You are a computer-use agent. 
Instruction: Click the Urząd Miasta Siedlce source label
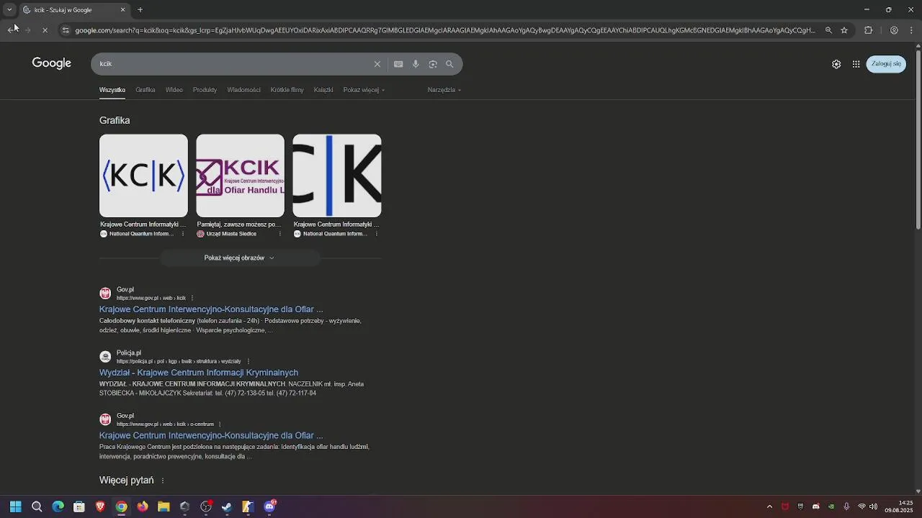tap(231, 234)
